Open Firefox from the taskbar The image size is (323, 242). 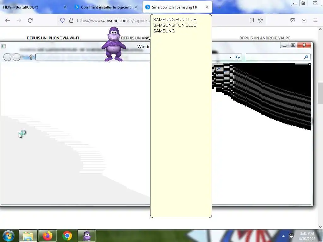(48, 236)
